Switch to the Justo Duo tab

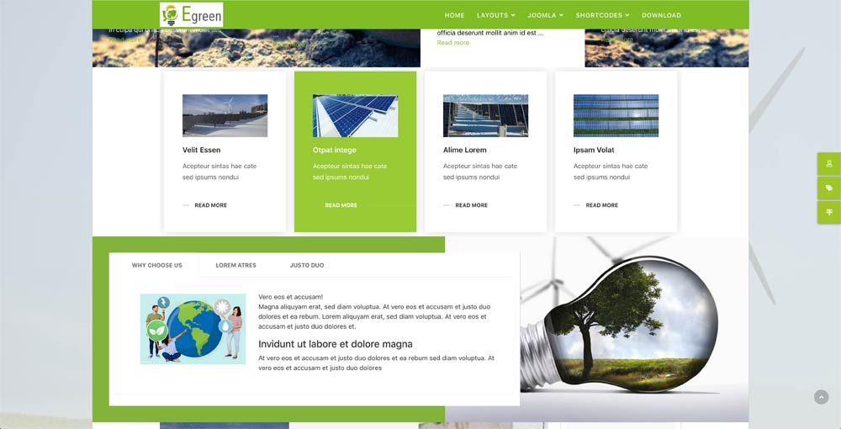307,265
